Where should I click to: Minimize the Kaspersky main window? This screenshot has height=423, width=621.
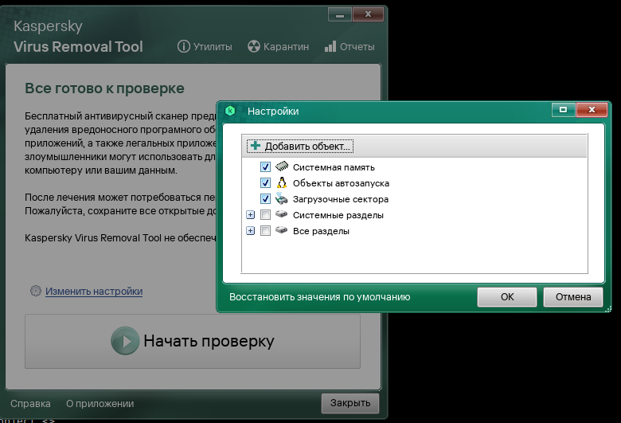(340, 14)
